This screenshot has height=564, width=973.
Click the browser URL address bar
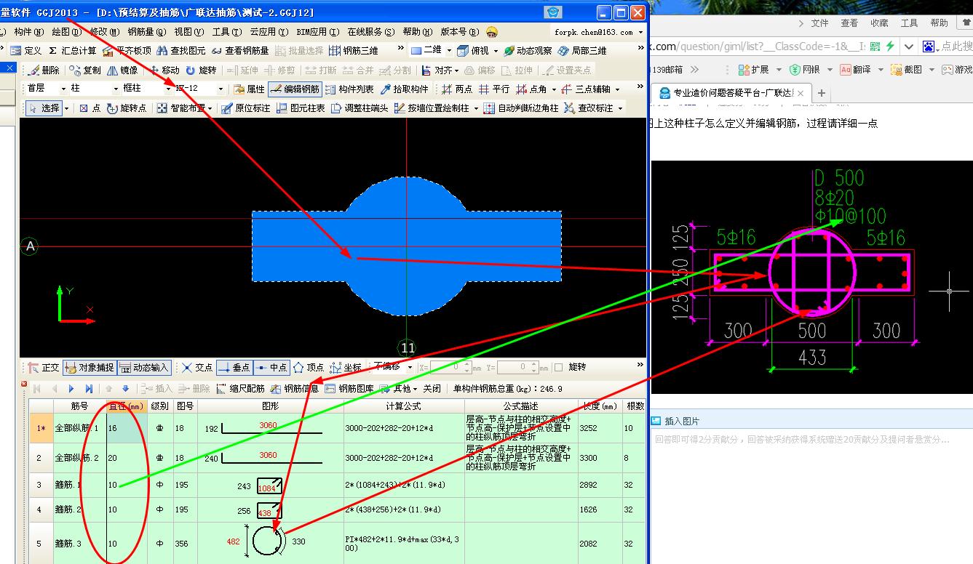(757, 47)
